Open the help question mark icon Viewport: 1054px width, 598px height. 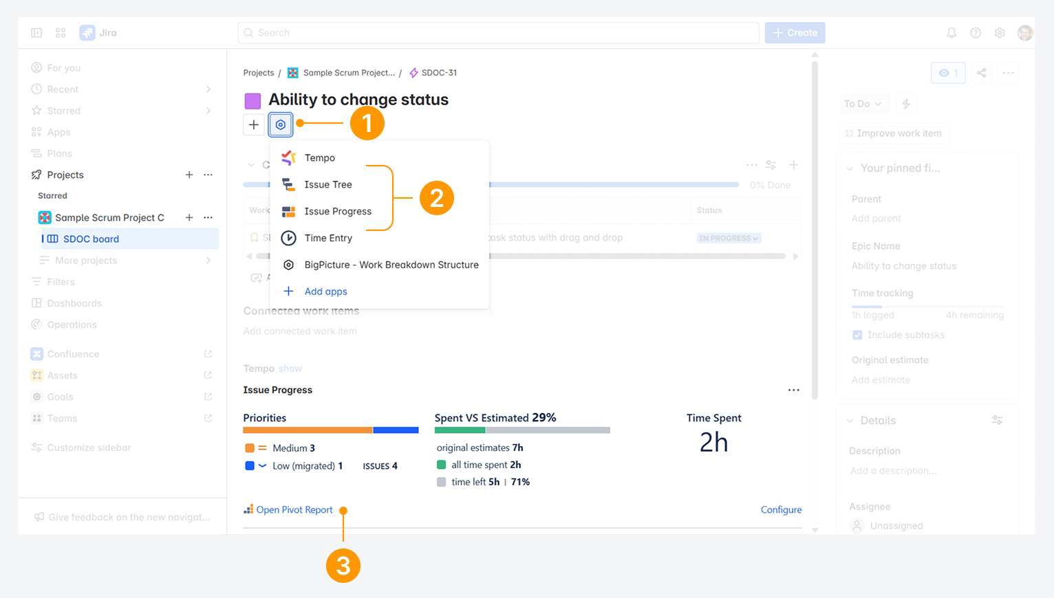pos(976,32)
